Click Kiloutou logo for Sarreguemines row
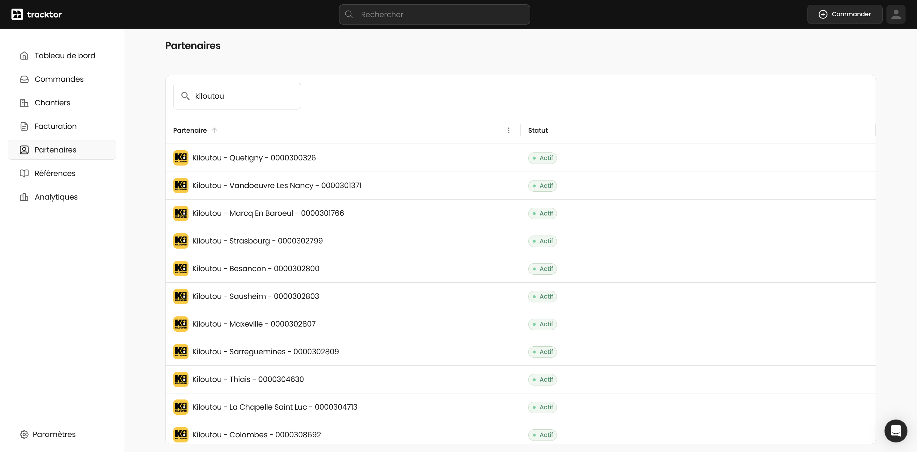The width and height of the screenshot is (917, 452). 181,352
